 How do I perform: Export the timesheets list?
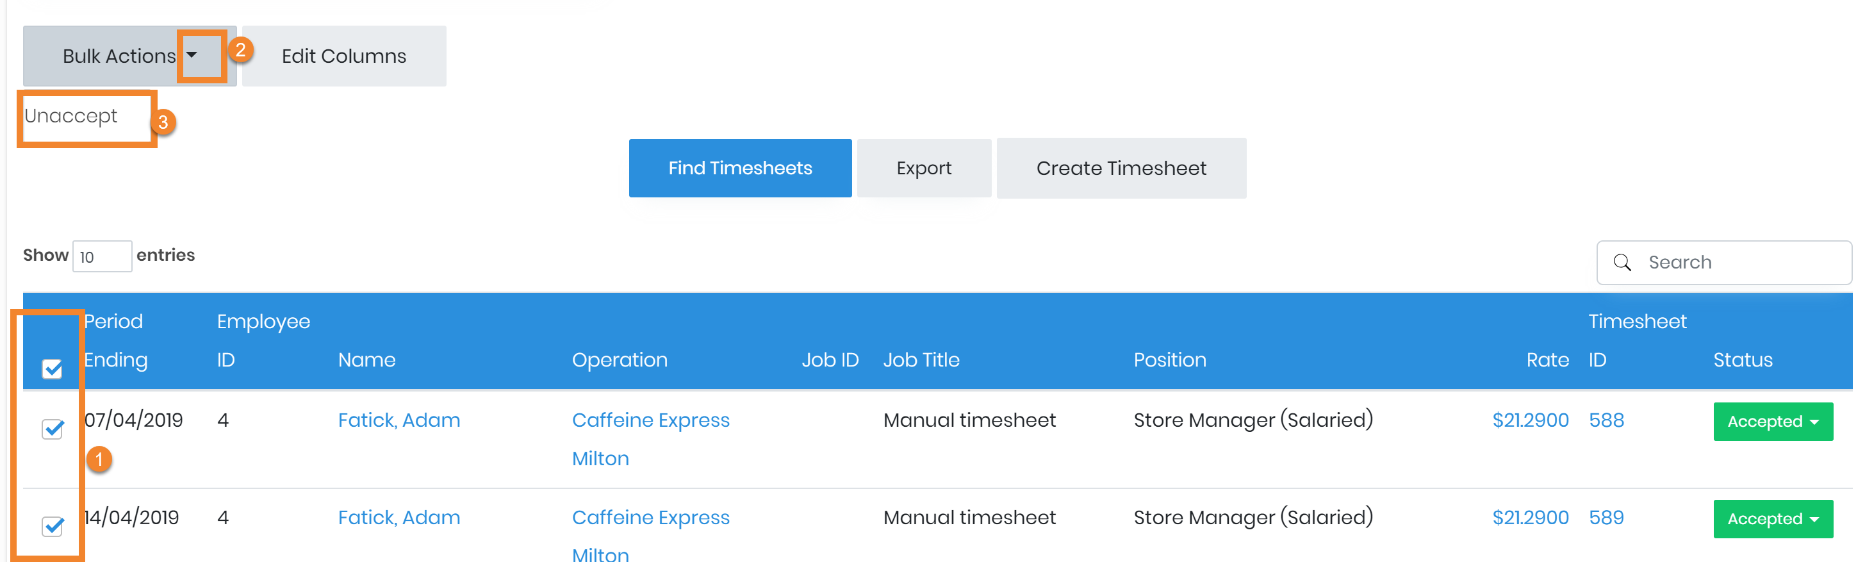[x=923, y=168]
